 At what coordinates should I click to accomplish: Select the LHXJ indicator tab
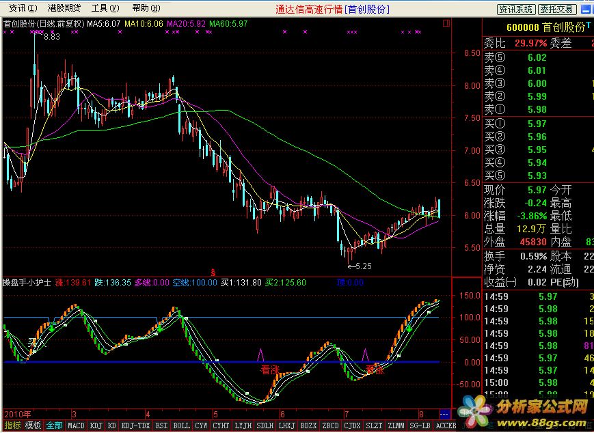287,425
